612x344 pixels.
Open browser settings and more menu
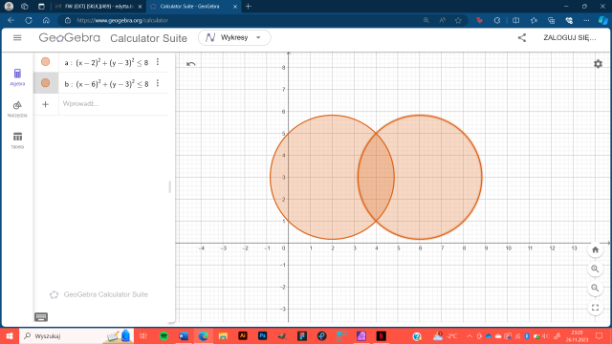pyautogui.click(x=586, y=20)
